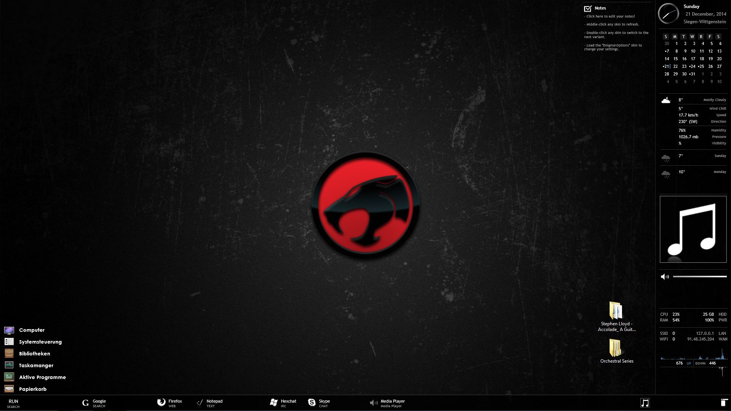Viewport: 731px width, 411px height.
Task: Click the Firefox WEB label
Action: (x=175, y=403)
